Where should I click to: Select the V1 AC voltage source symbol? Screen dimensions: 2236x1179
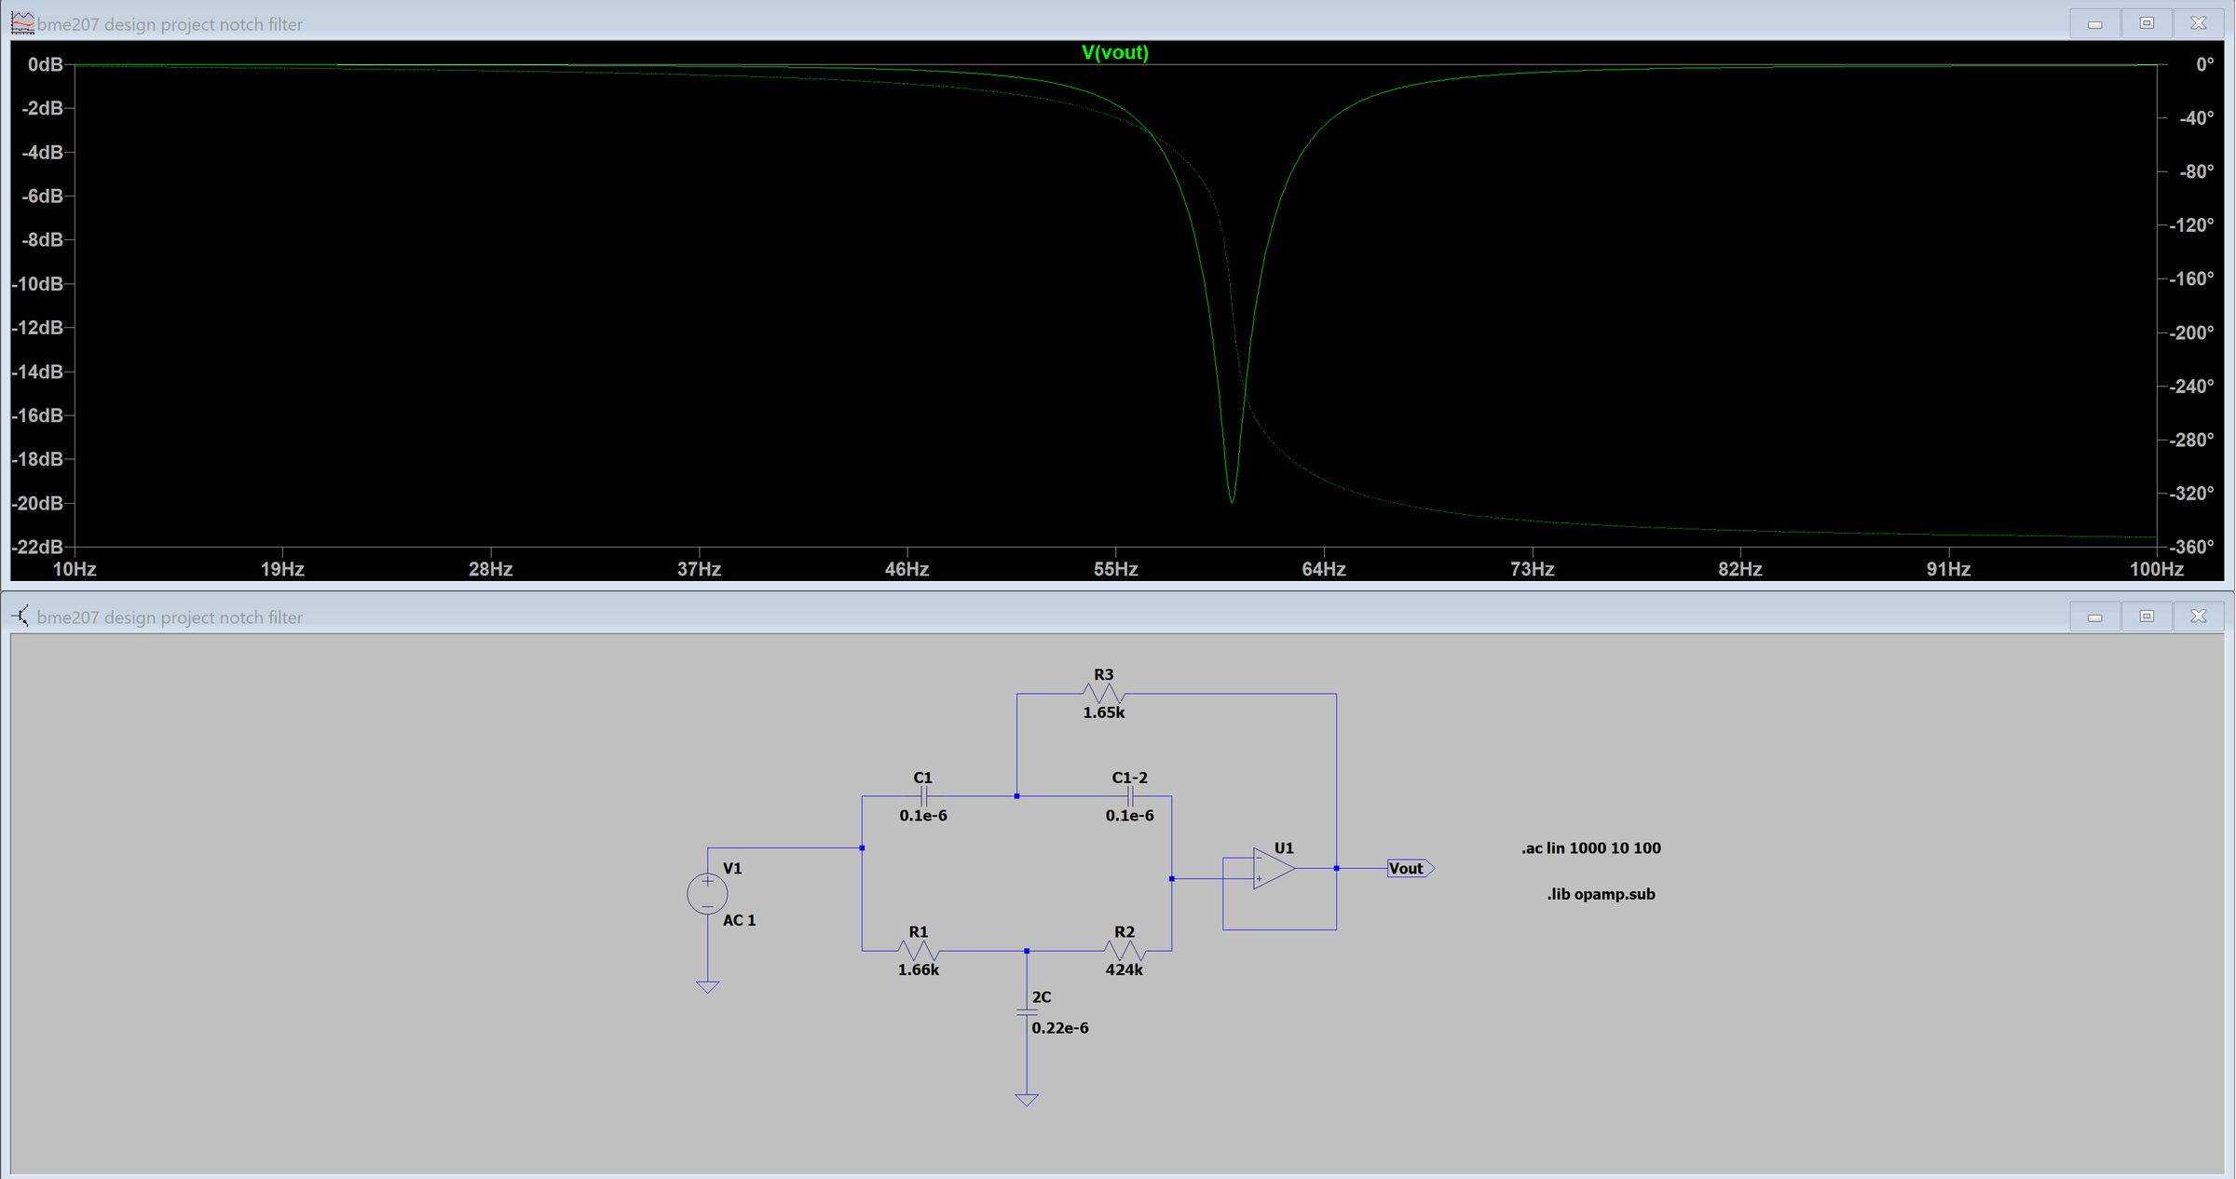(707, 892)
